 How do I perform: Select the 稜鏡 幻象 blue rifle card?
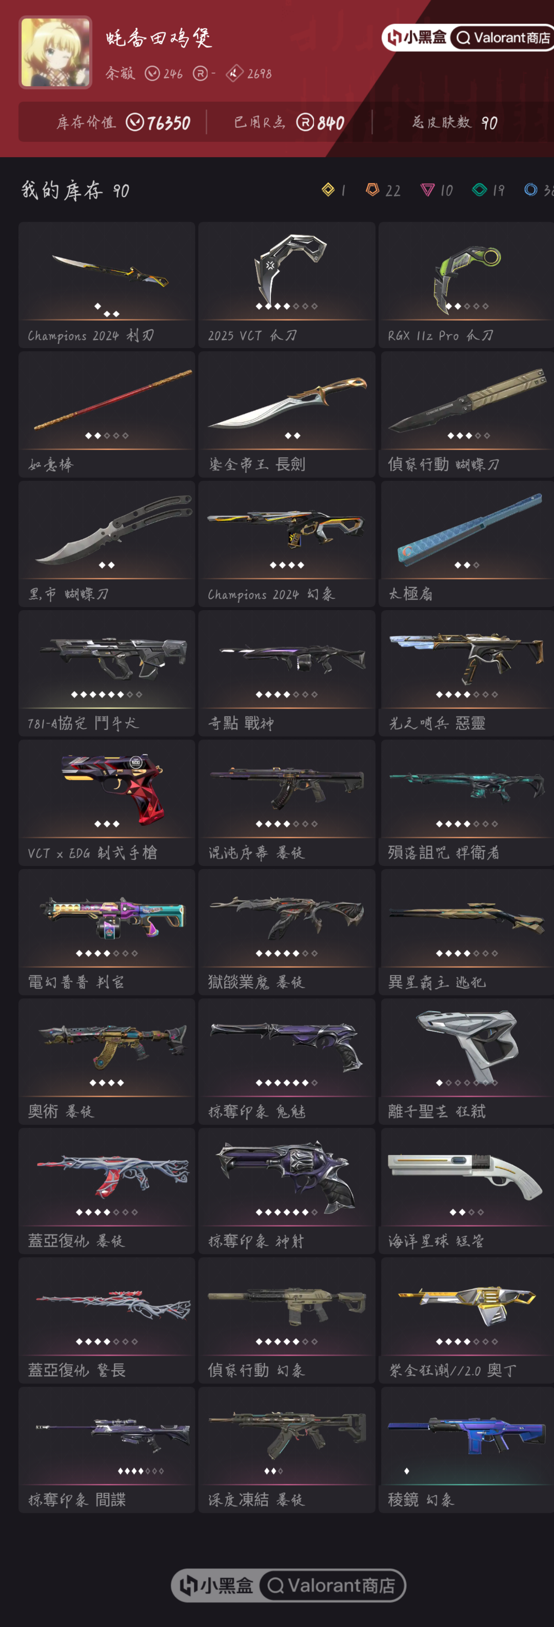coord(466,1450)
